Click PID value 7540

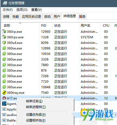[45, 93]
